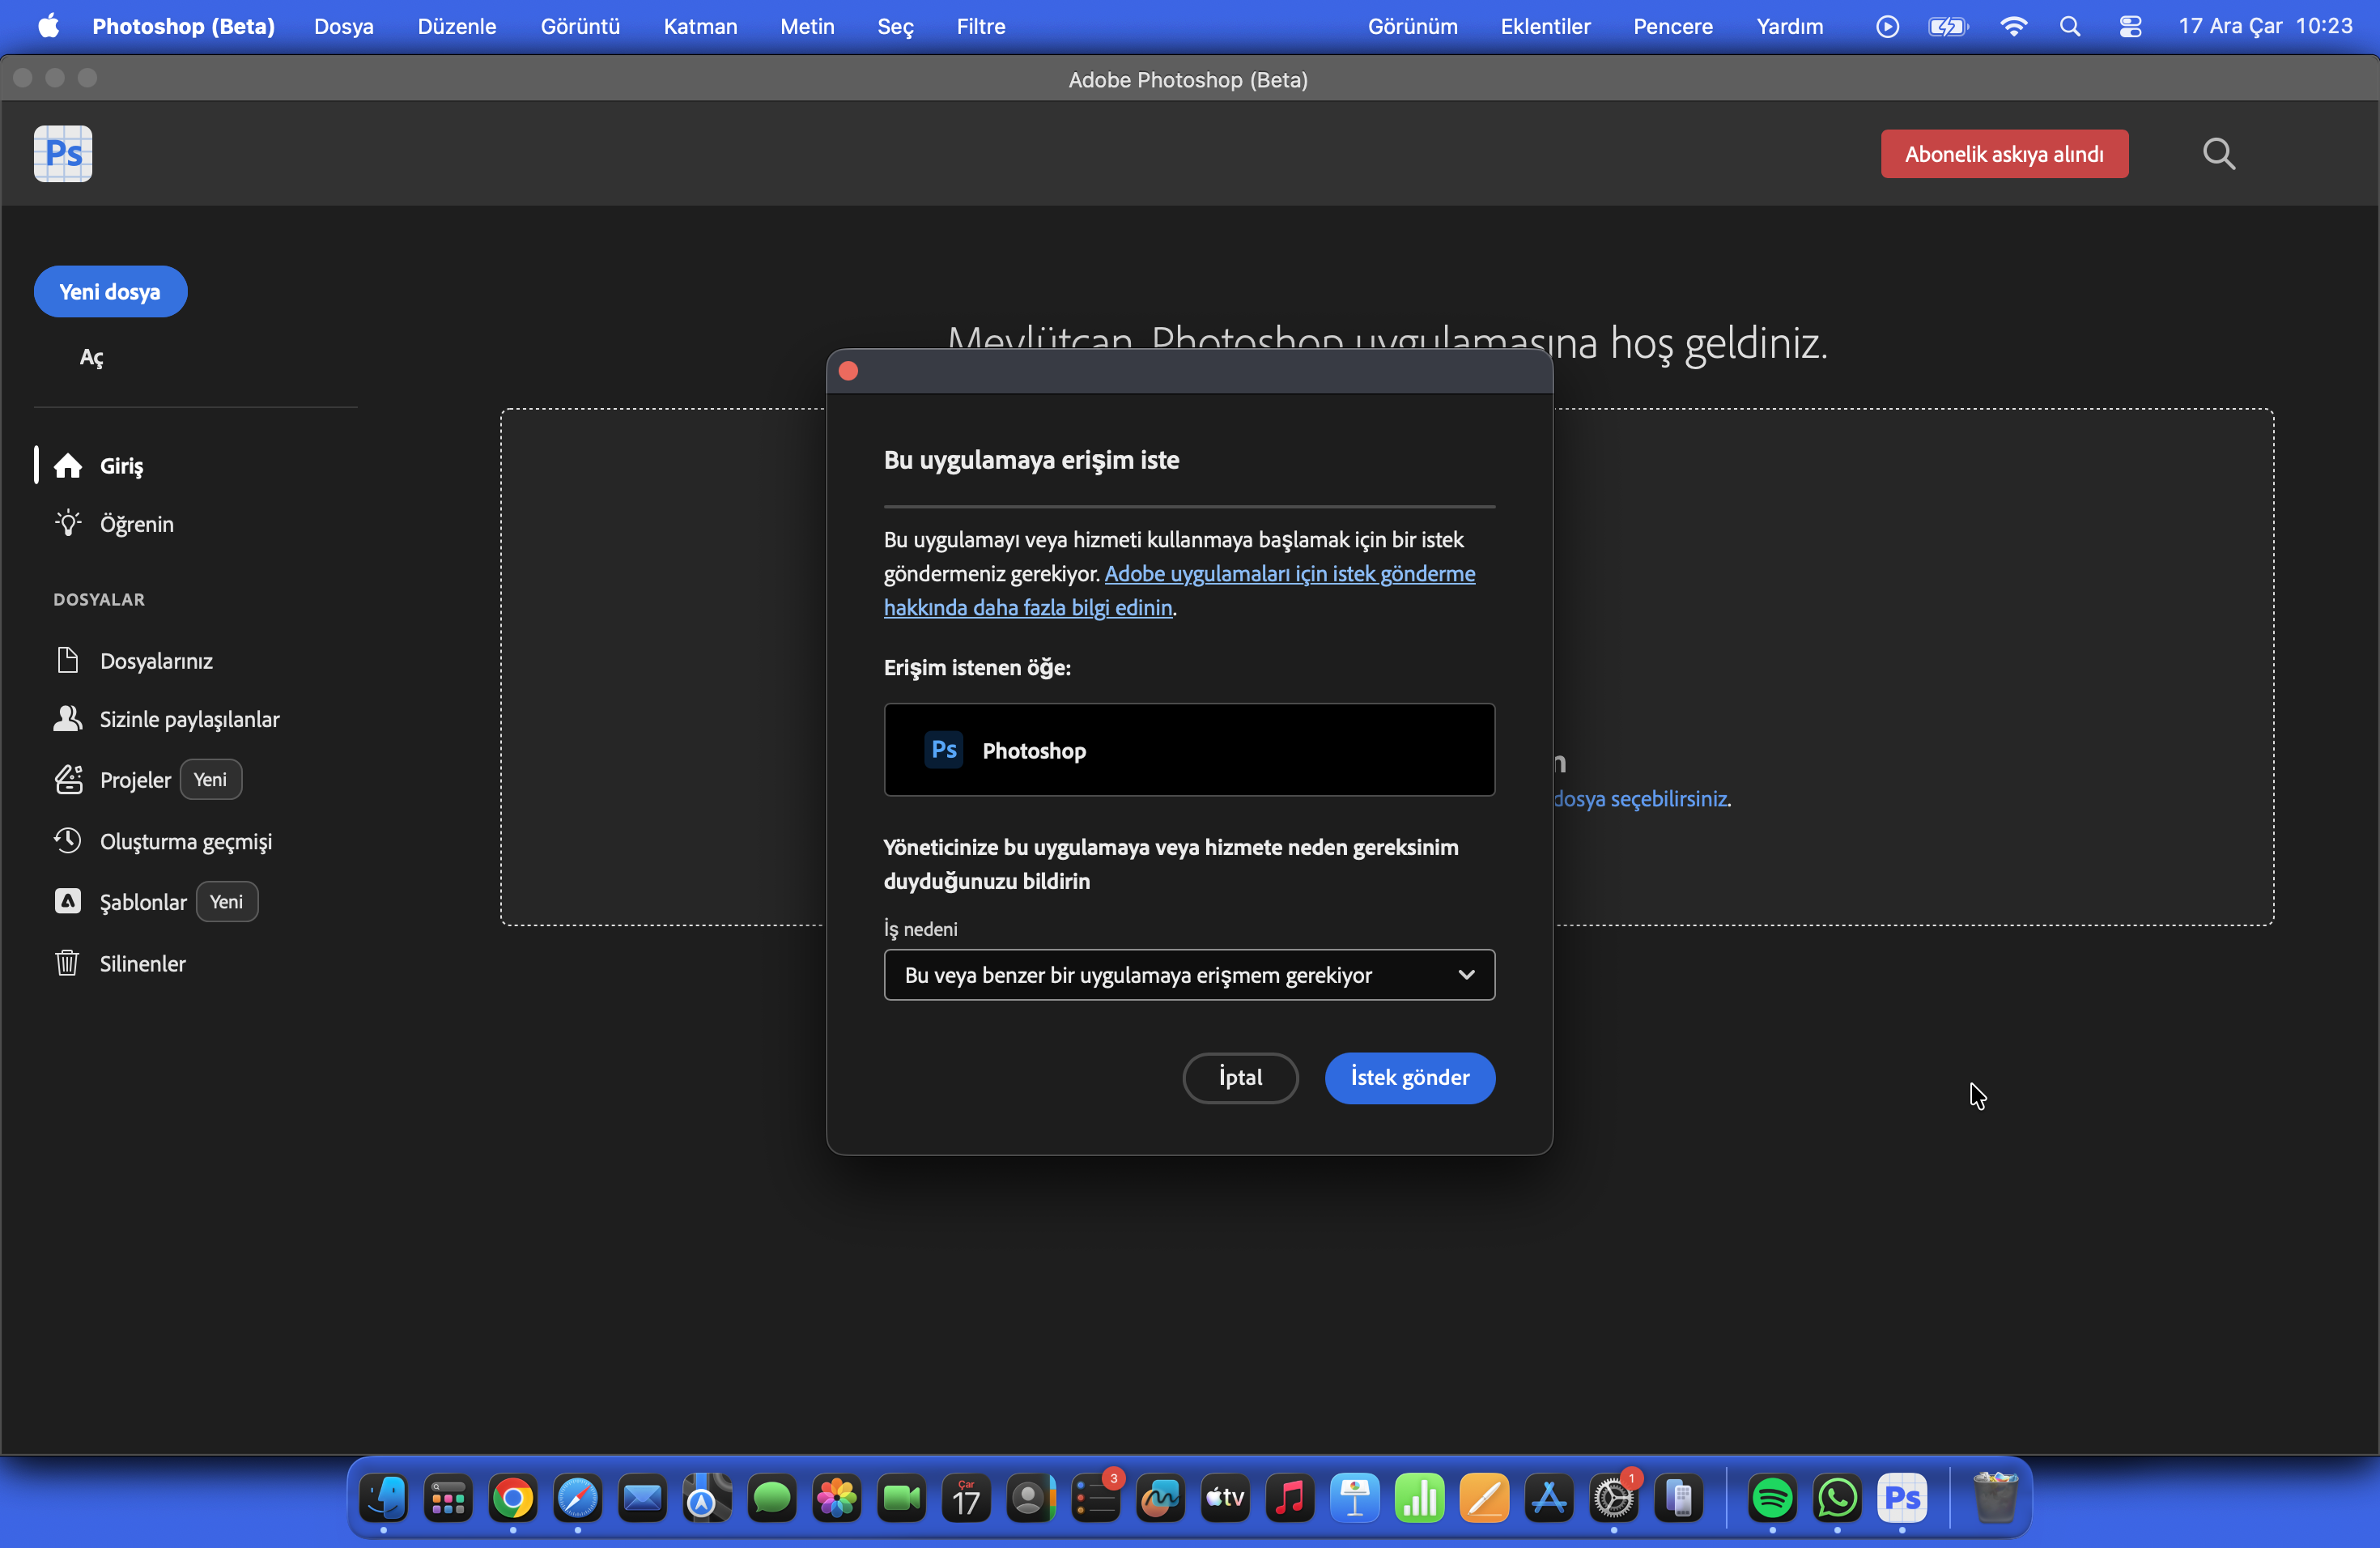2380x1548 pixels.
Task: Open System Settings from the Dock
Action: 1614,1499
